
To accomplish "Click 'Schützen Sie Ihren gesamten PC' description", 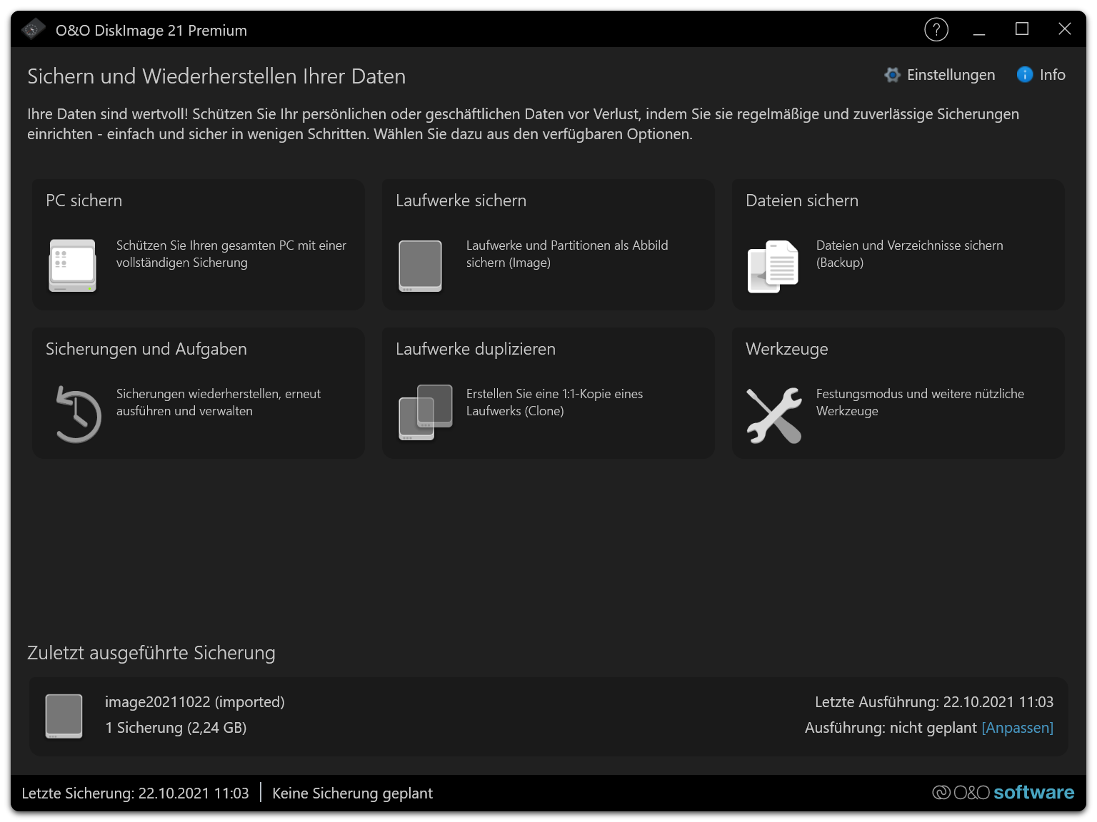I will tap(231, 254).
